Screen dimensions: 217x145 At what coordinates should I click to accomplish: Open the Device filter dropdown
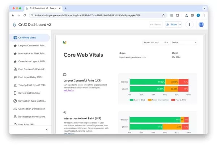pos(184,42)
